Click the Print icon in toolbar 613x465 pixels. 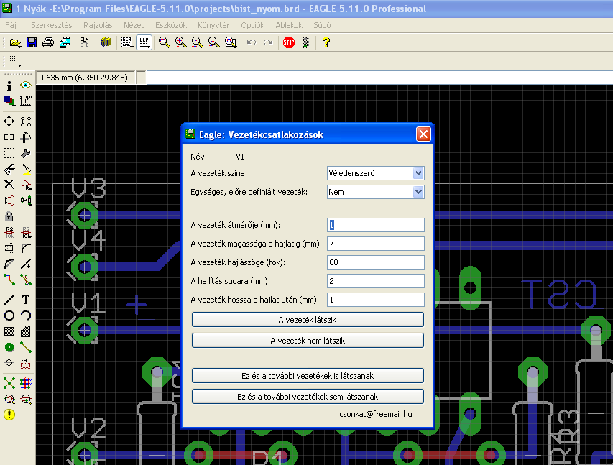pos(48,42)
